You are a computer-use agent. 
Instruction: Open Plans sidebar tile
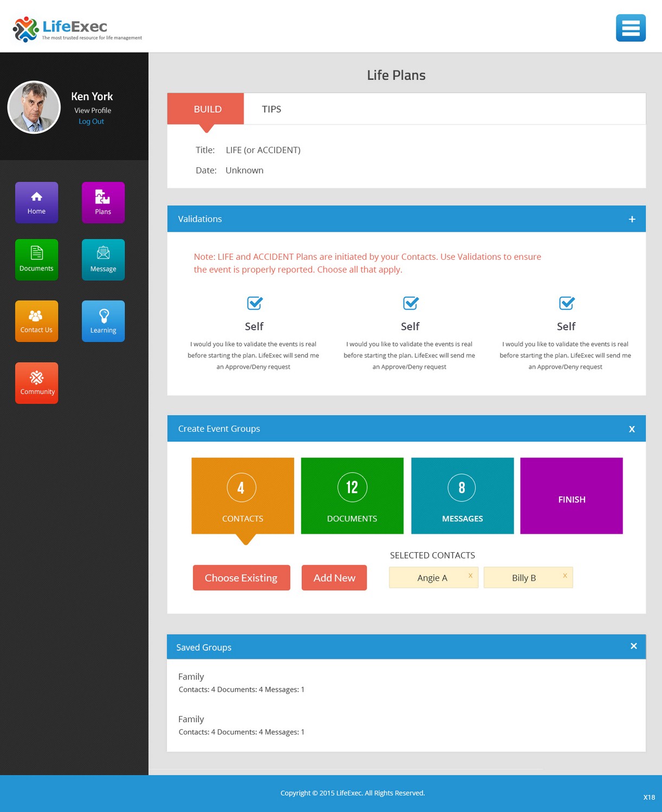point(103,202)
